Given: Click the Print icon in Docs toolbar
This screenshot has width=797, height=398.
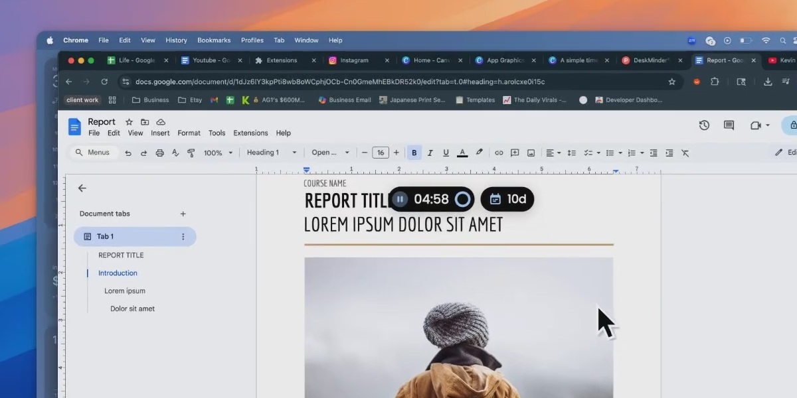Looking at the screenshot, I should click(159, 153).
